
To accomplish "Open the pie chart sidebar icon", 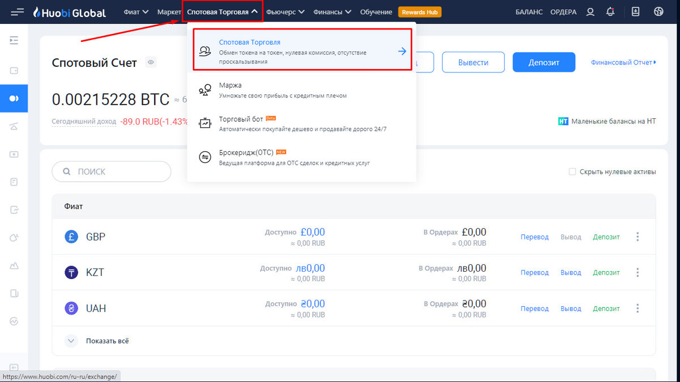I will coord(14,238).
